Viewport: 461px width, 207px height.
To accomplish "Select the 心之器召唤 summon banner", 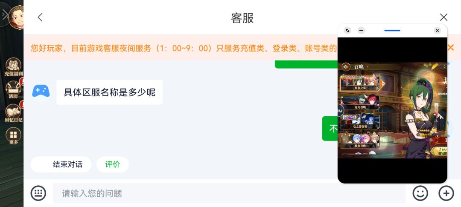I will click(360, 121).
